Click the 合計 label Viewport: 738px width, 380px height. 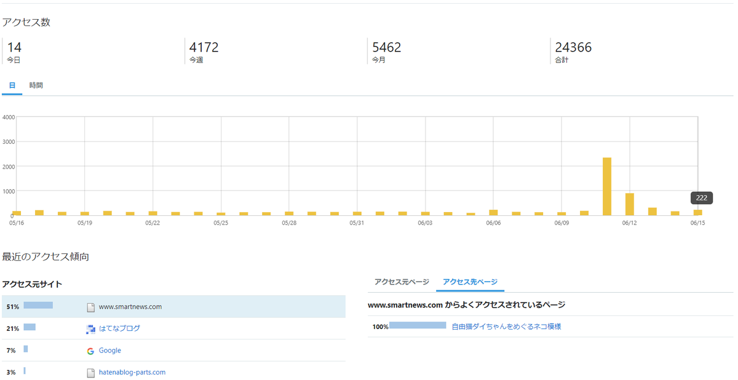coord(561,60)
